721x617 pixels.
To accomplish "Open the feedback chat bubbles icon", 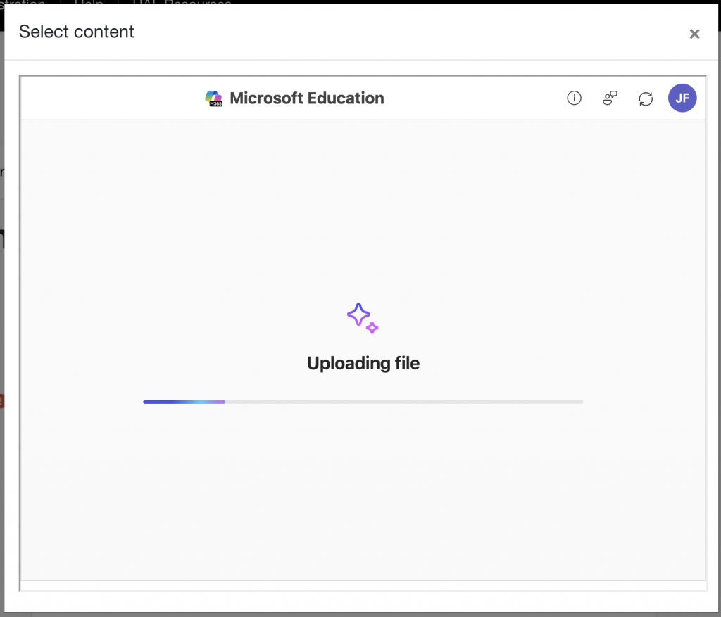I will coord(610,98).
